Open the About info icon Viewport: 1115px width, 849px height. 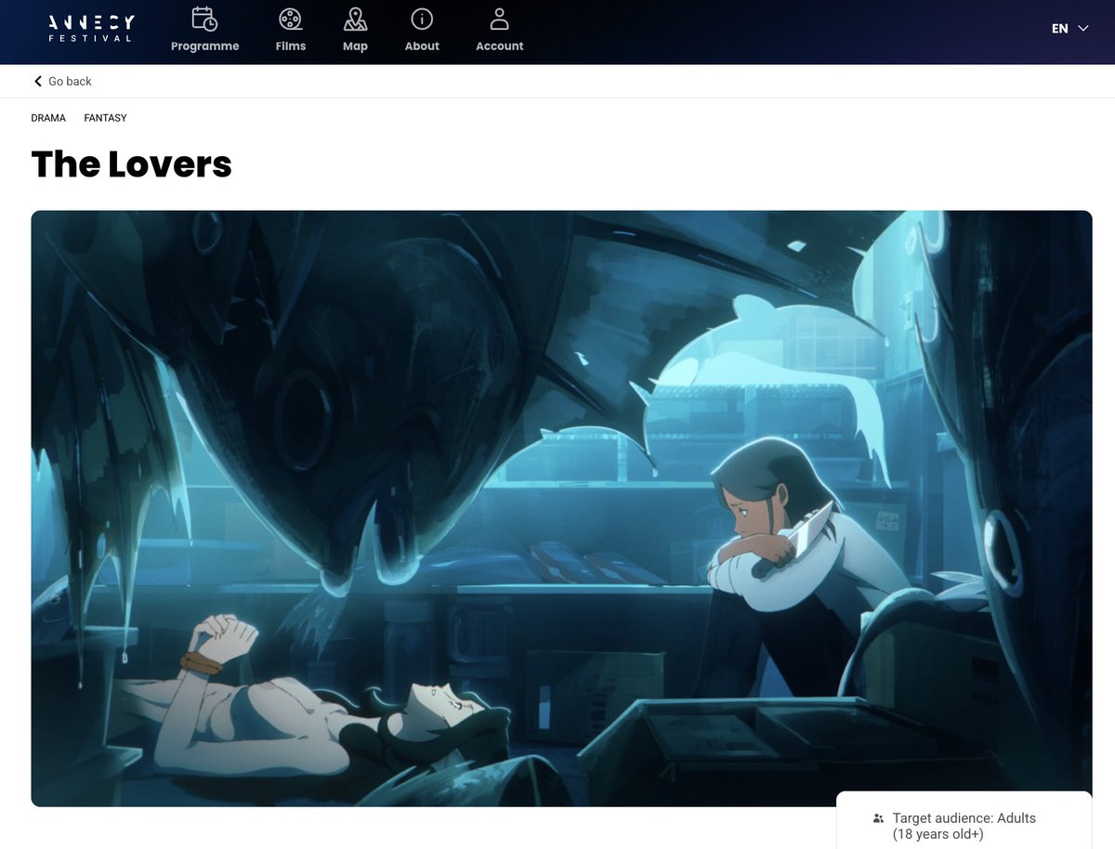[x=422, y=19]
